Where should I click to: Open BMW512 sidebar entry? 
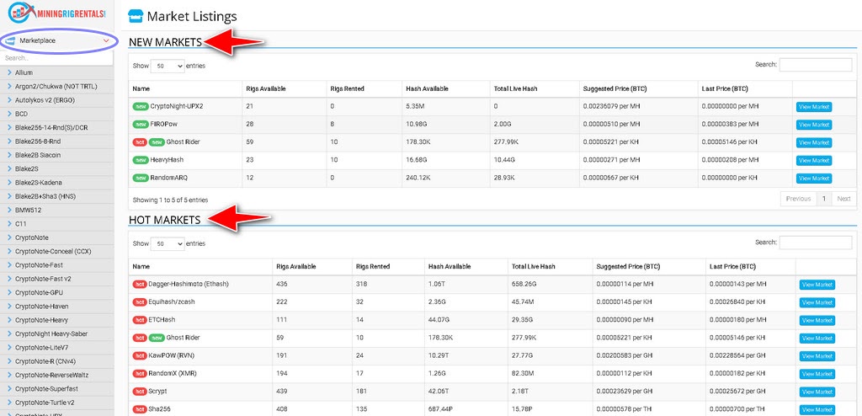coord(57,211)
